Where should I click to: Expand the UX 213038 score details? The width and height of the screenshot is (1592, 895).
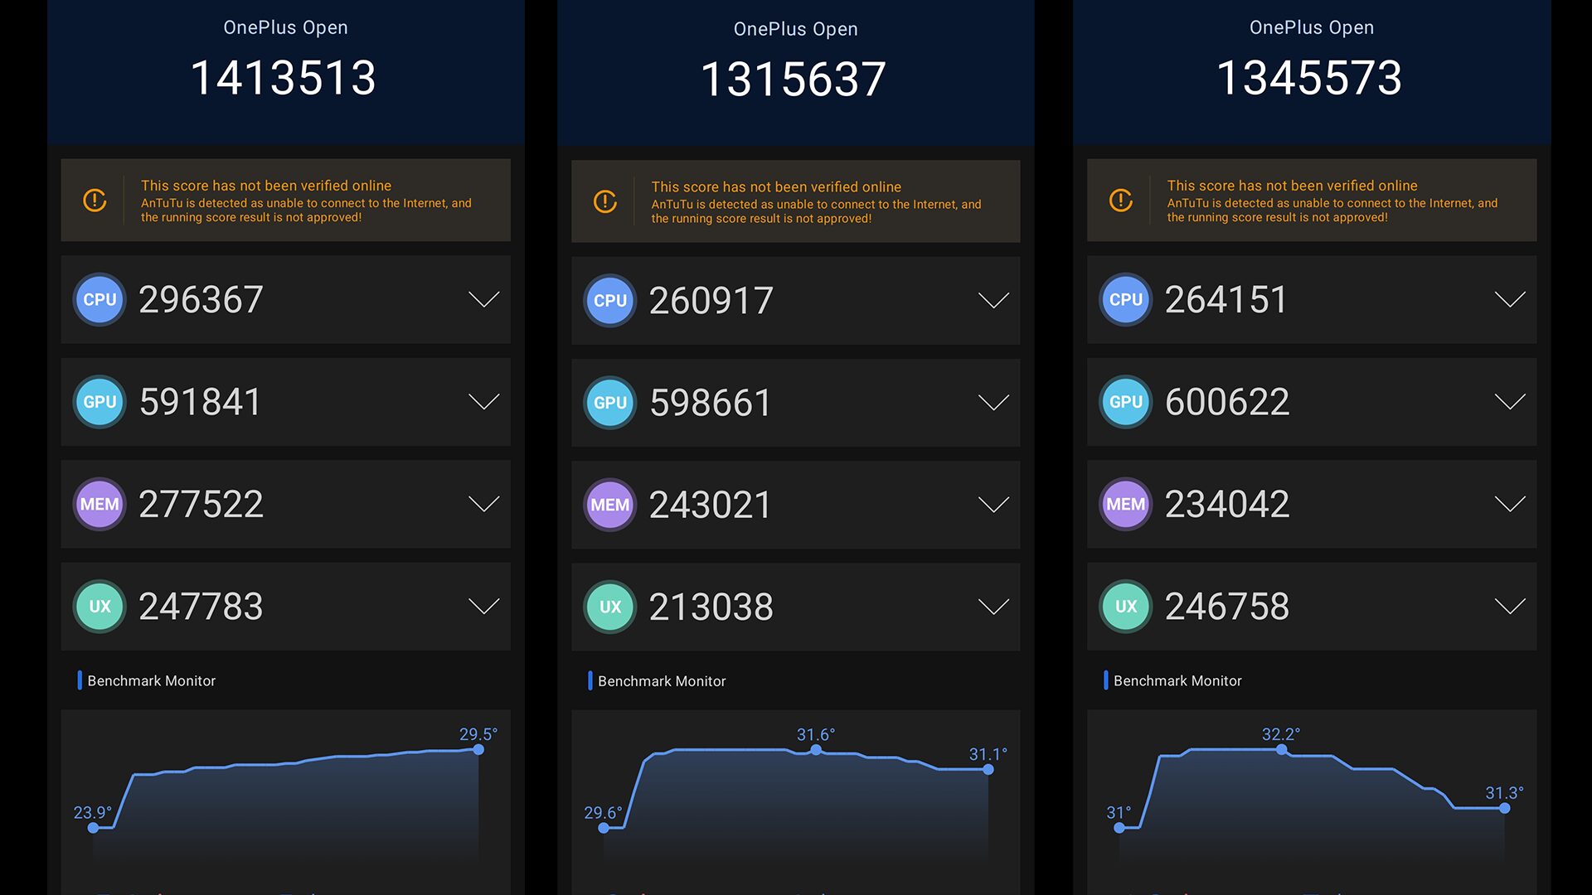coord(993,607)
